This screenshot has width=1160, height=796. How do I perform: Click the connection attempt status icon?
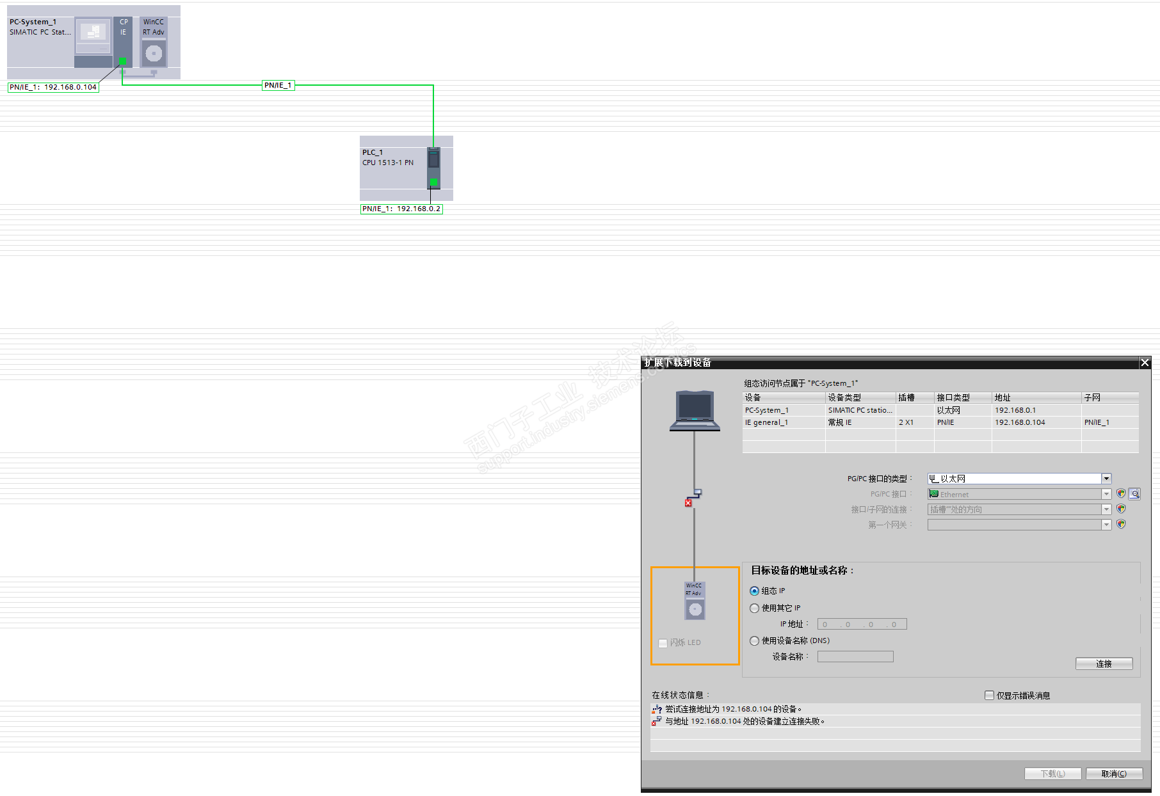pyautogui.click(x=657, y=709)
